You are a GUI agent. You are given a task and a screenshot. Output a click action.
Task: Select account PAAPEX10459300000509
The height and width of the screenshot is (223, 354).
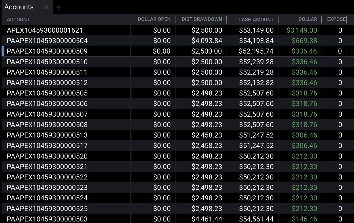pos(47,51)
